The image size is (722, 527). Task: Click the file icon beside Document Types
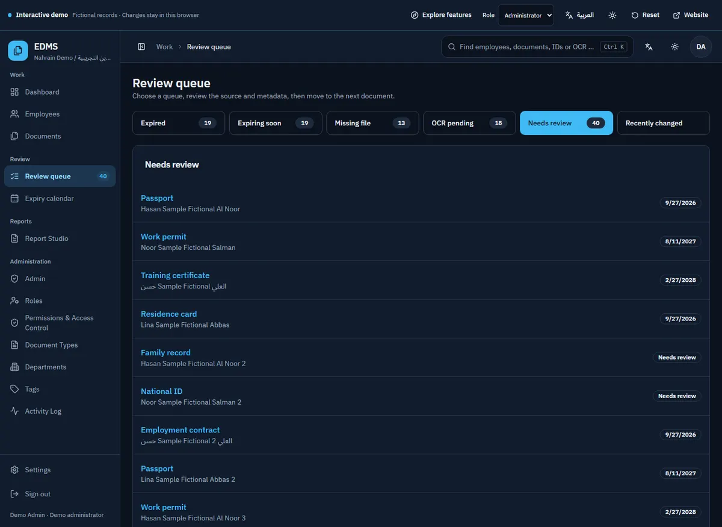pyautogui.click(x=15, y=345)
